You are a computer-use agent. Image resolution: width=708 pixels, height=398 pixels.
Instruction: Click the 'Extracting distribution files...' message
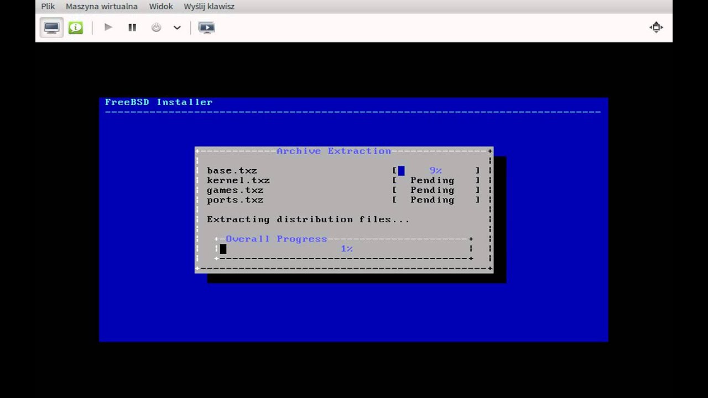(x=308, y=219)
